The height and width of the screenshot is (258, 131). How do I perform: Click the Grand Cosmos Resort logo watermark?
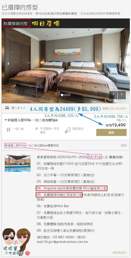pos(14,91)
